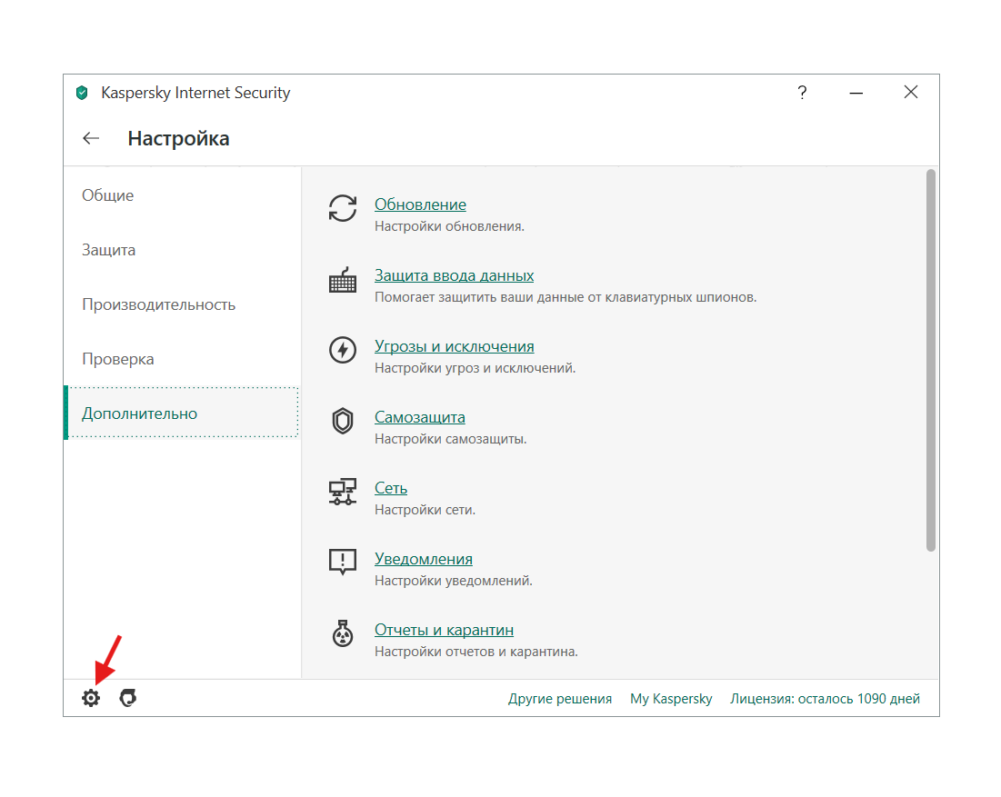Click the Другие решения link
This screenshot has width=1001, height=797.
click(x=560, y=699)
